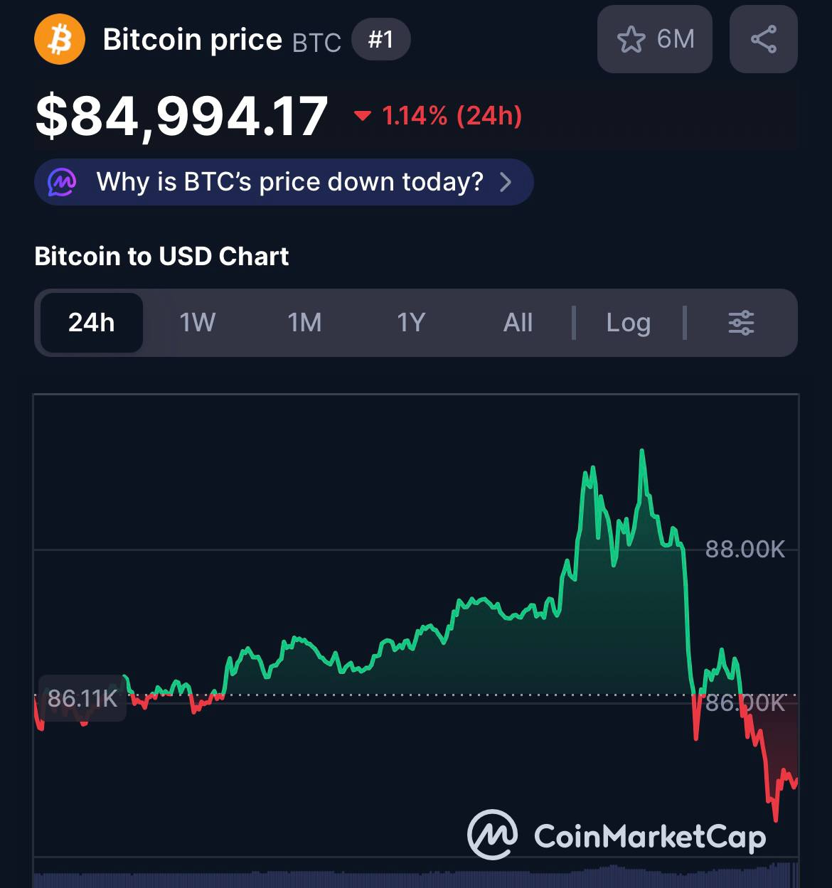Open "Why is BTC's price down today?" link
The image size is (832, 888).
pos(289,182)
